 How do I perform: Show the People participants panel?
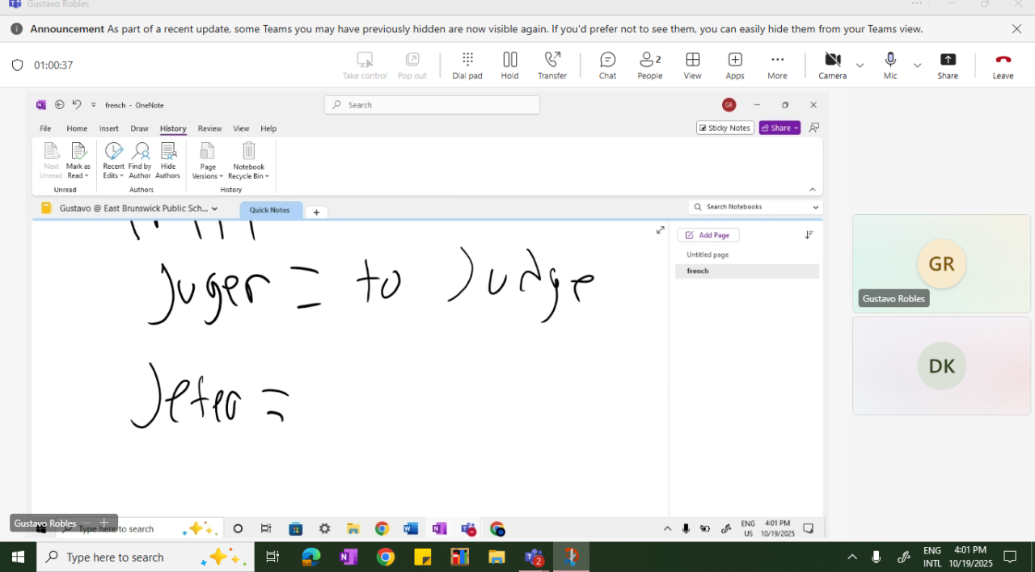click(650, 65)
